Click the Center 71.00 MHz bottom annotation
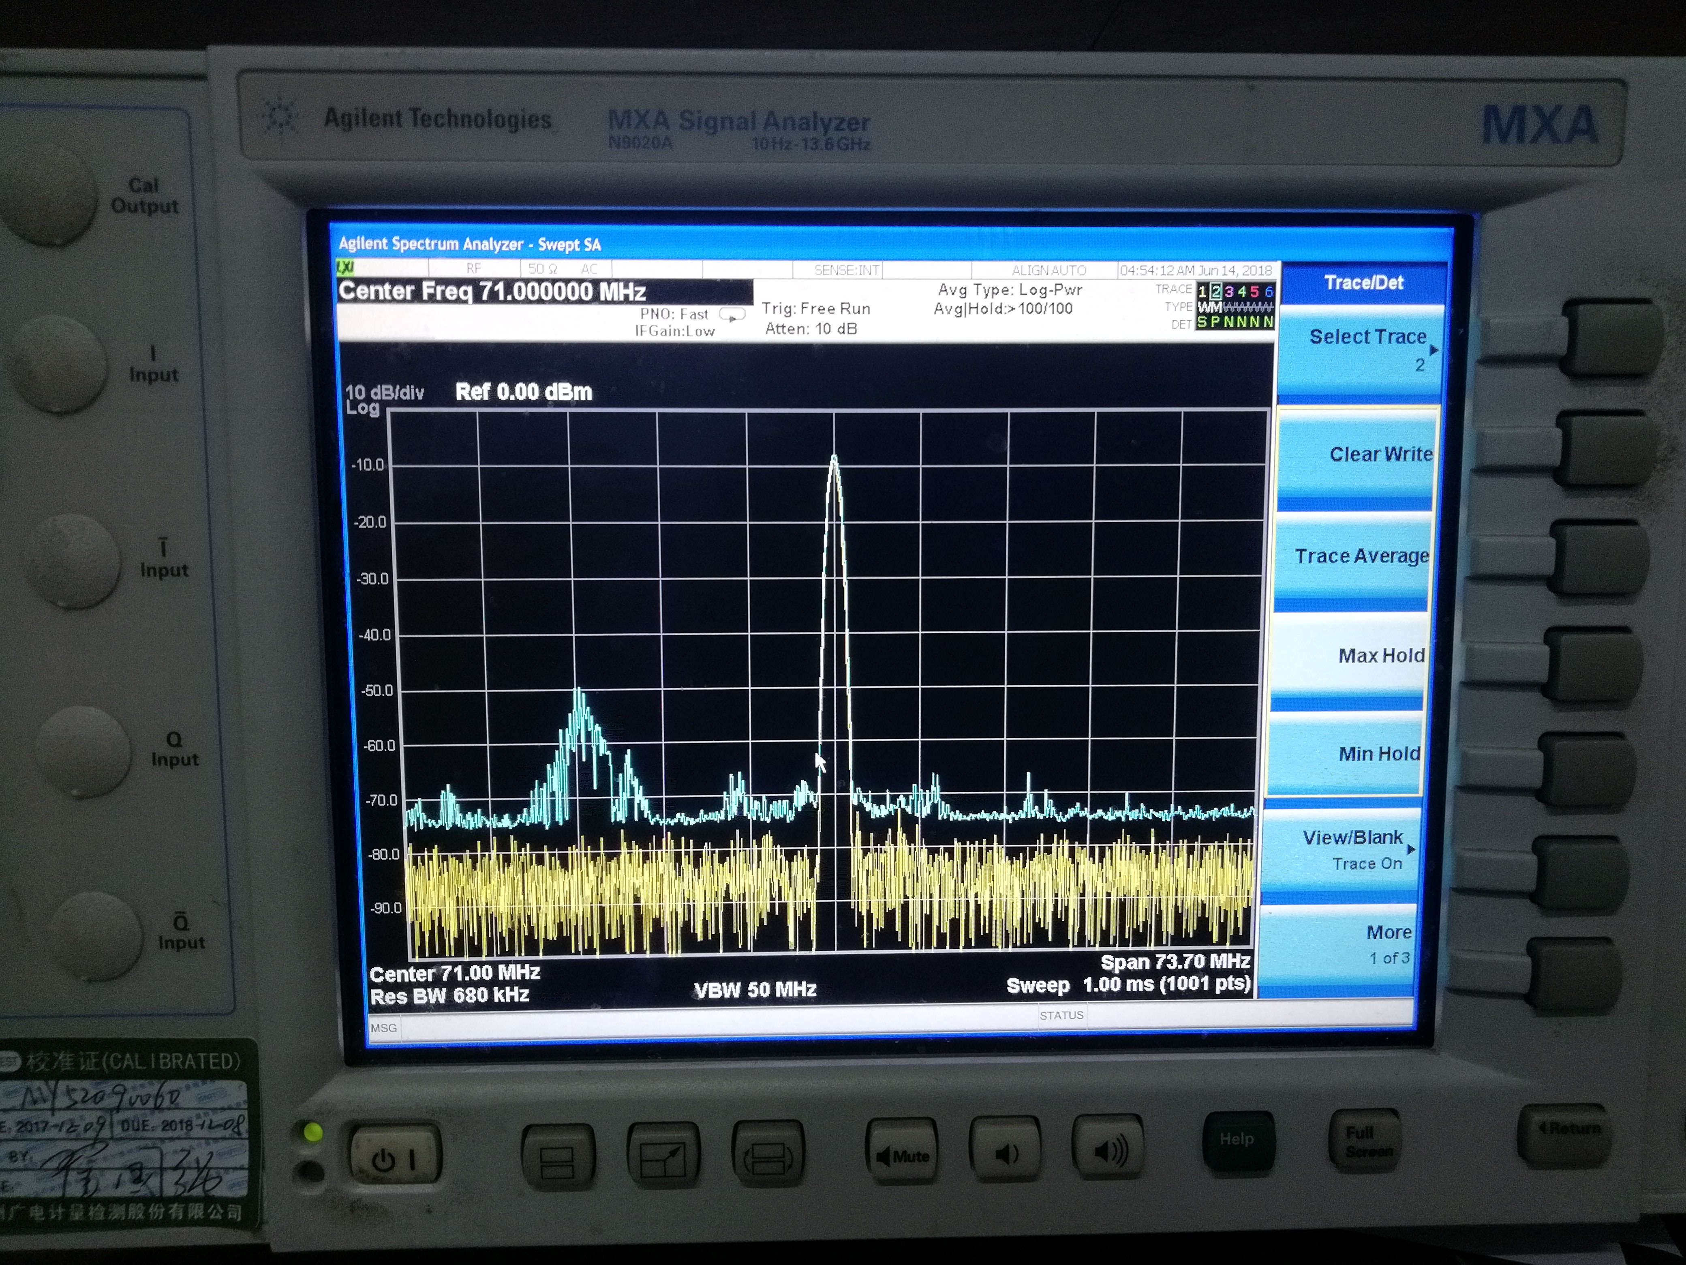This screenshot has width=1686, height=1265. 455,973
